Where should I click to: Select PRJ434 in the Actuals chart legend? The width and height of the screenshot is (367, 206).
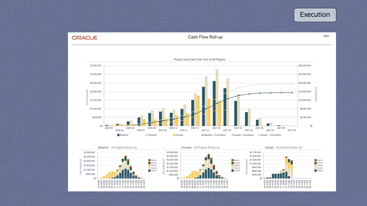[x=320, y=163]
